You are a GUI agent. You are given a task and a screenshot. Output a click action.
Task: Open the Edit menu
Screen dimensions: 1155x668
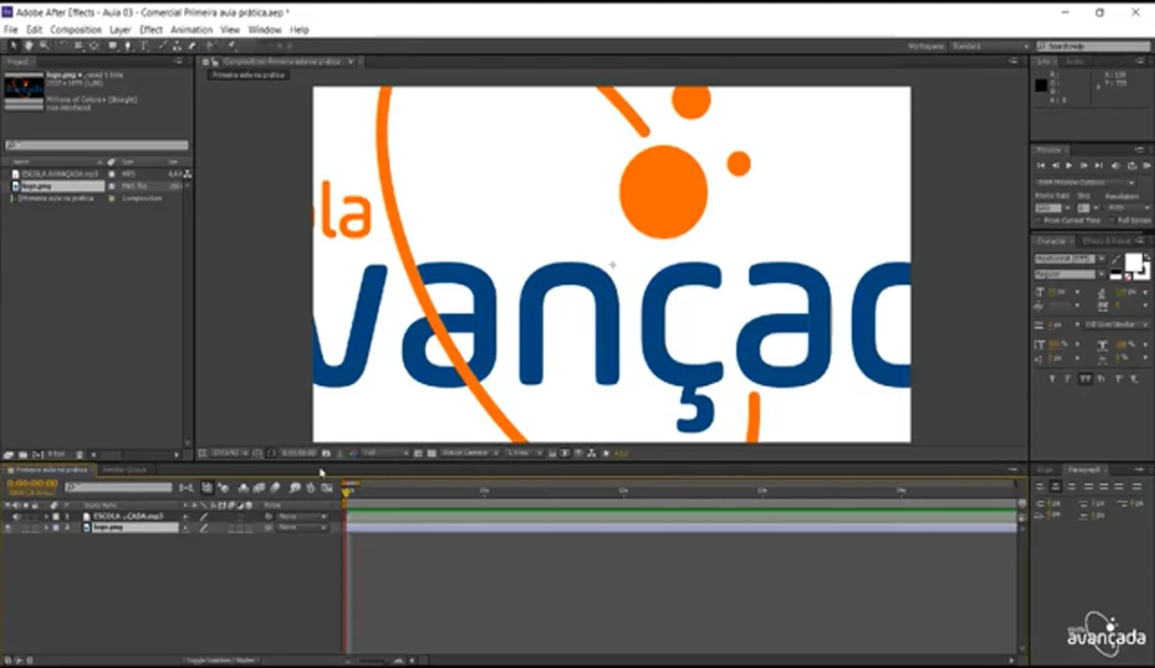[34, 30]
